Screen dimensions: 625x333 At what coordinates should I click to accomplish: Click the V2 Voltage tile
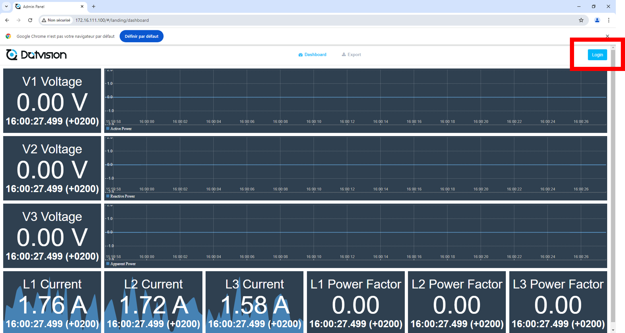pyautogui.click(x=52, y=168)
